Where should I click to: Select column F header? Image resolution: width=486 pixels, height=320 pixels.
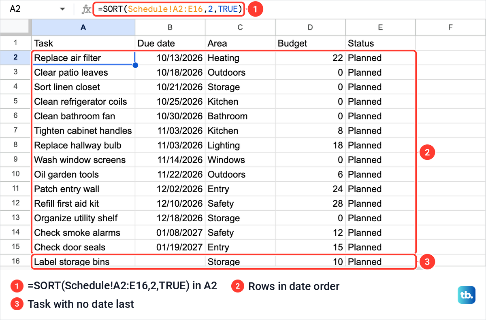[x=450, y=27]
